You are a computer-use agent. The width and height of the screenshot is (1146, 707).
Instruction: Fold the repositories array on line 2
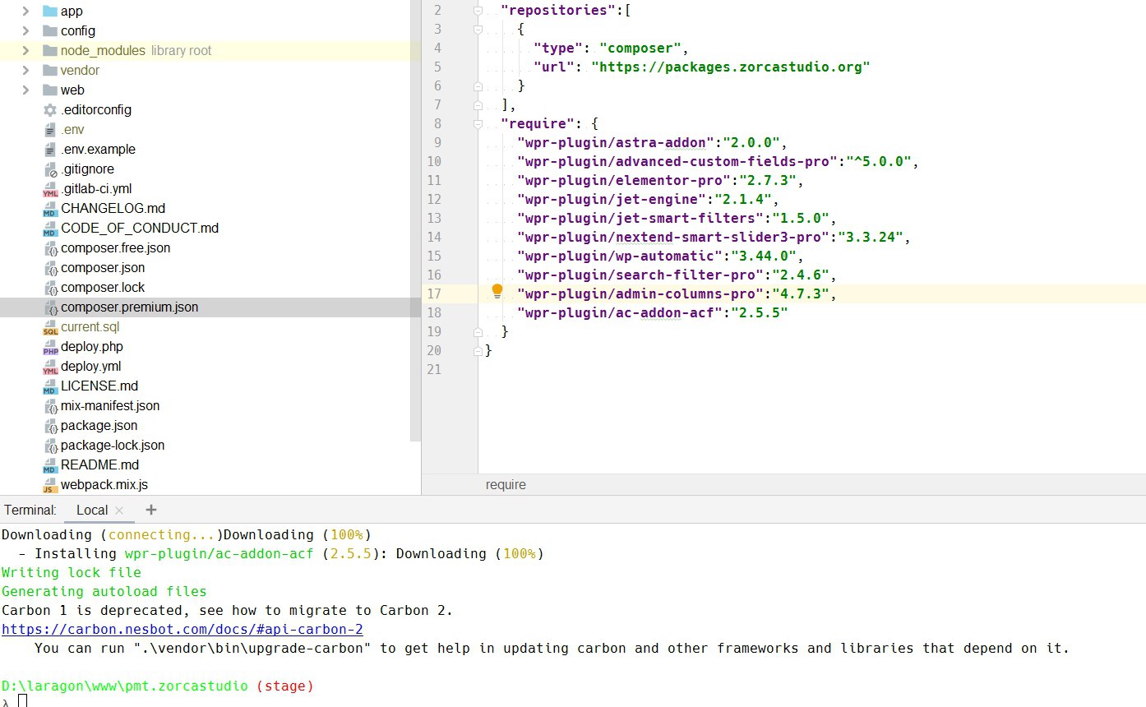pos(478,11)
